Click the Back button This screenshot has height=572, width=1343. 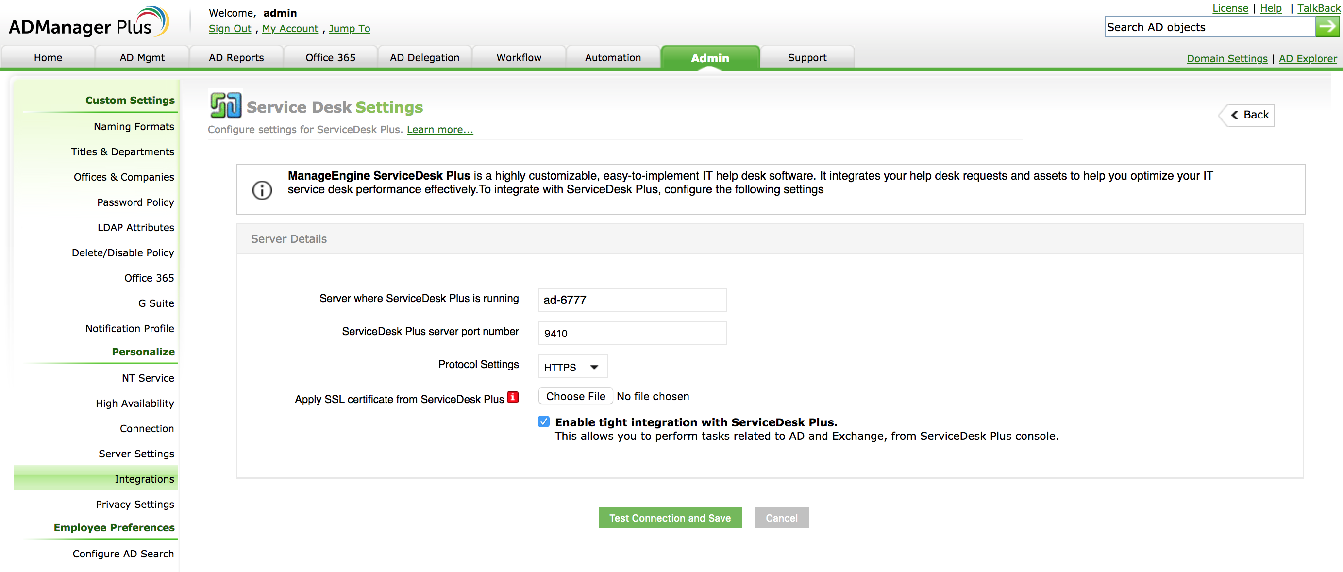(x=1249, y=115)
